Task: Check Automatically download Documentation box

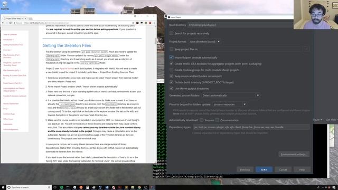Action: 217,120
